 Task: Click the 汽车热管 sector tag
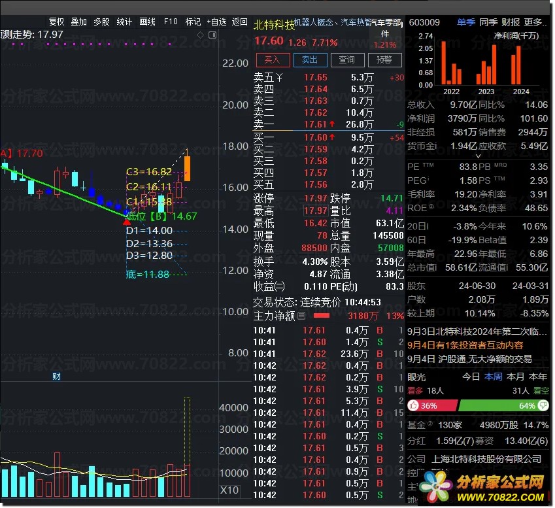pyautogui.click(x=356, y=23)
